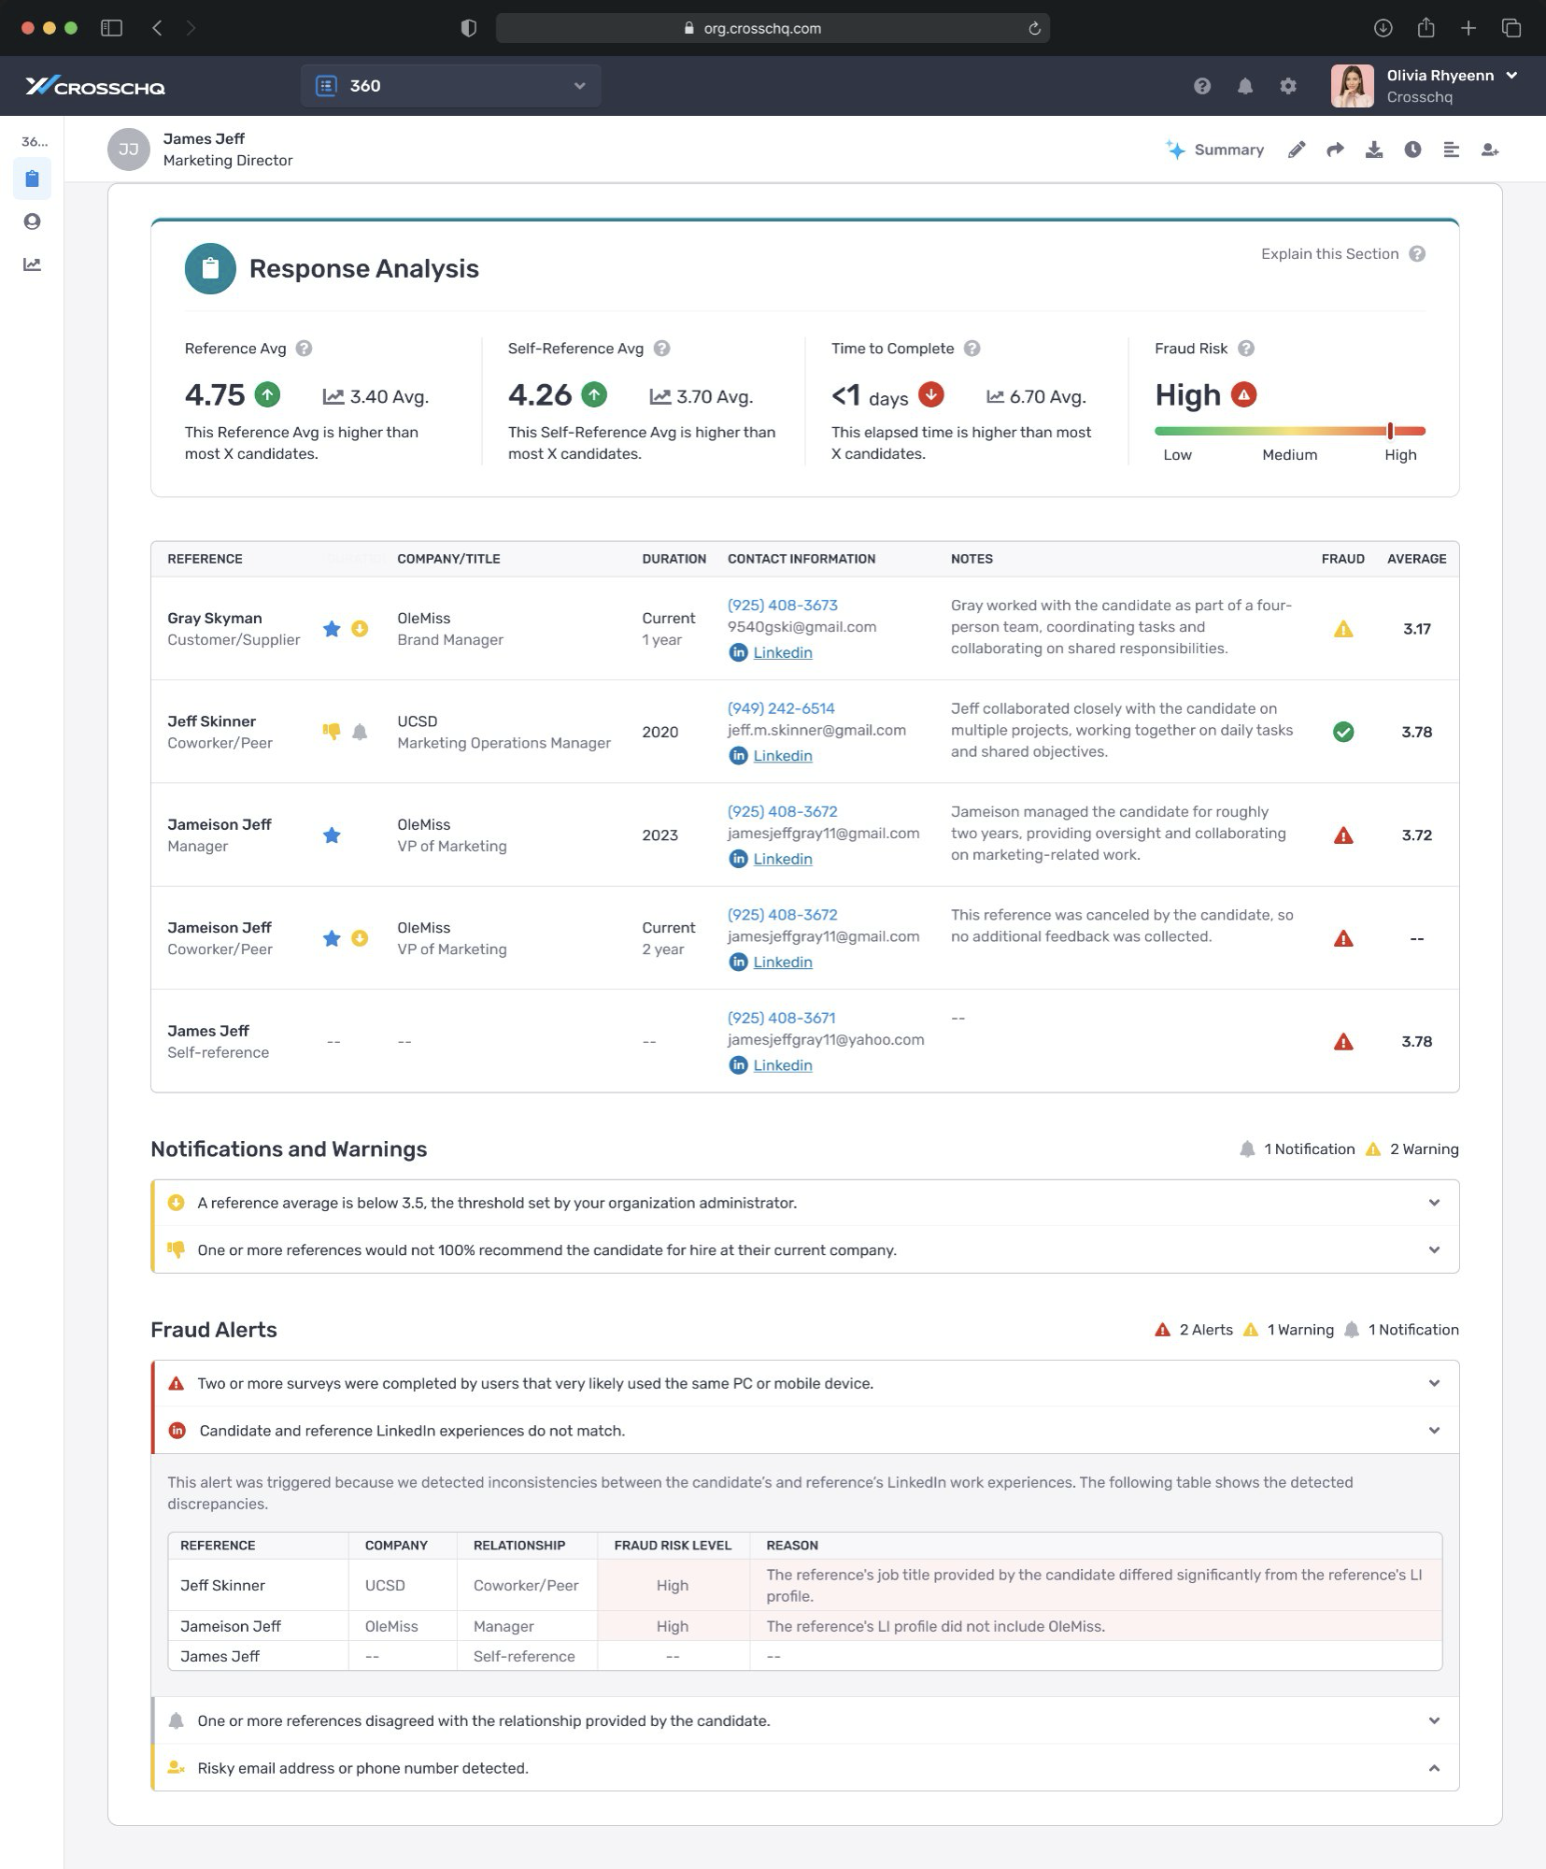The height and width of the screenshot is (1869, 1546).
Task: Open the 360 product dropdown
Action: [x=451, y=86]
